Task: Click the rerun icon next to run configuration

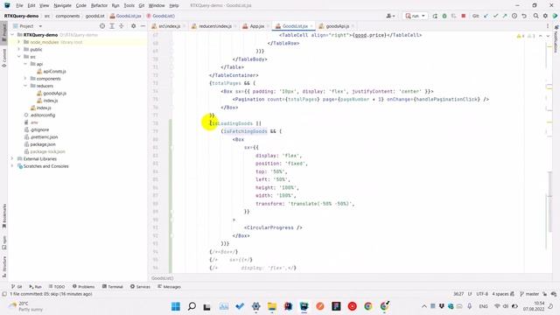Action: 435,16
